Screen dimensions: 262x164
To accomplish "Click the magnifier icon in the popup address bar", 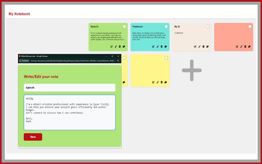I will click(x=117, y=61).
